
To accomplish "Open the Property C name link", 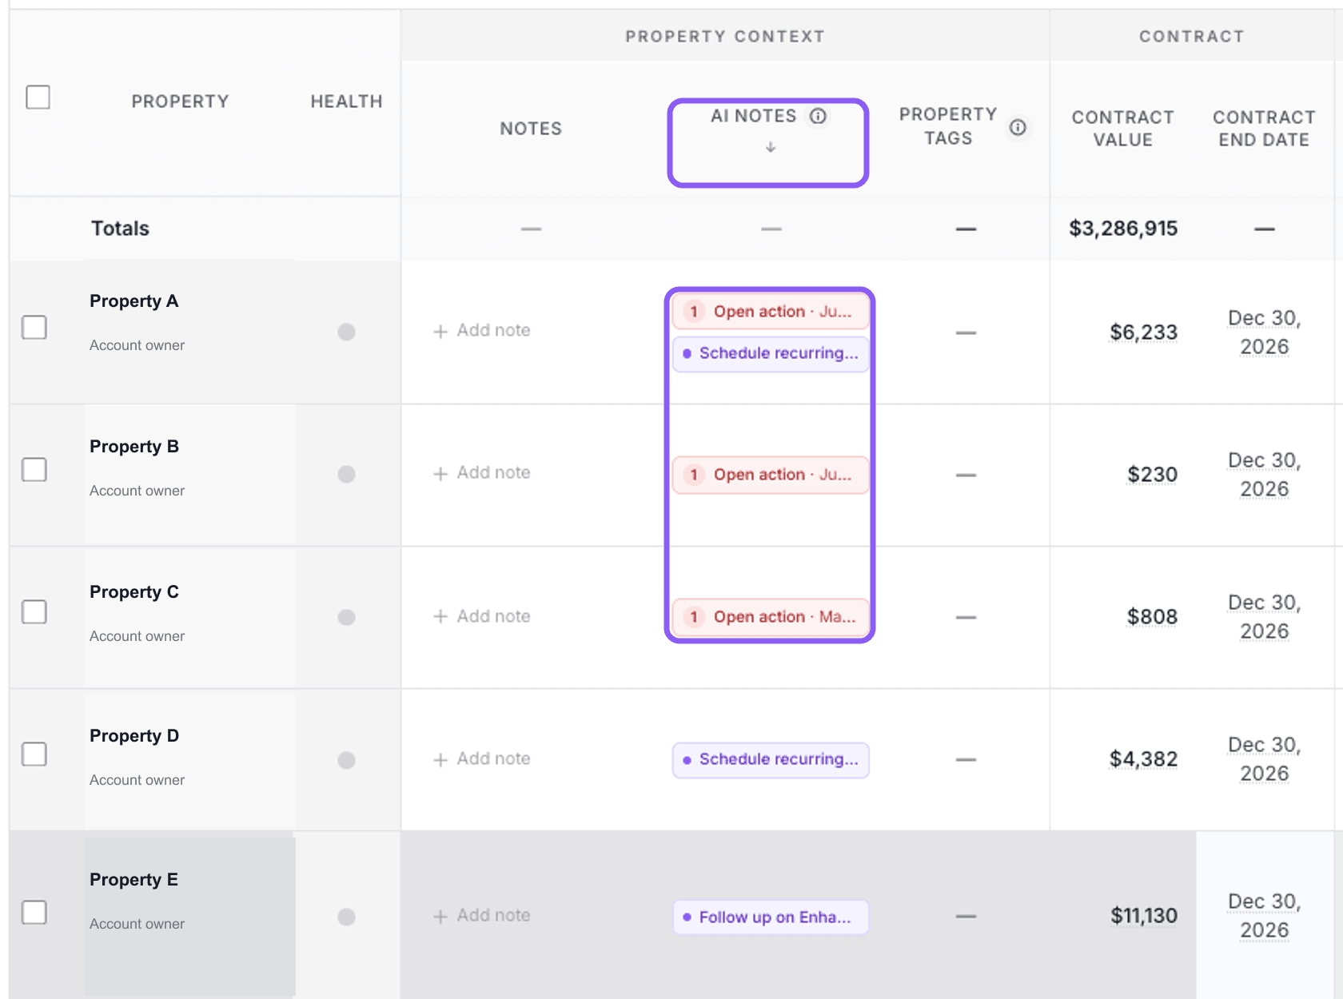I will 134,592.
